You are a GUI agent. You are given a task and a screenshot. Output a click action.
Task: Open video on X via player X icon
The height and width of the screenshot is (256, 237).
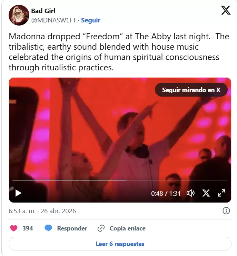point(206,193)
